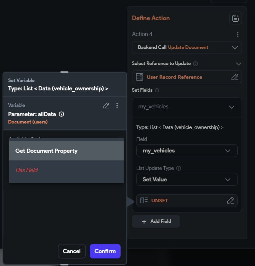The width and height of the screenshot is (255, 266).
Task: Collapse Select Reference to Update section
Action: pos(238,64)
